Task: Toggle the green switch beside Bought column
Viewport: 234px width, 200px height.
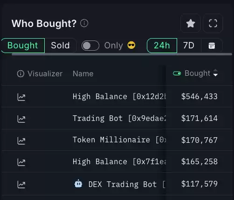Action: click(177, 73)
